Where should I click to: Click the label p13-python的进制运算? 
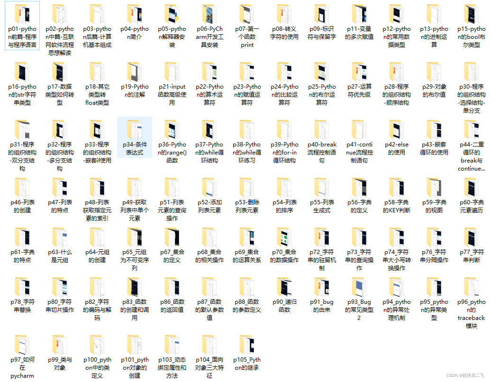point(434,37)
